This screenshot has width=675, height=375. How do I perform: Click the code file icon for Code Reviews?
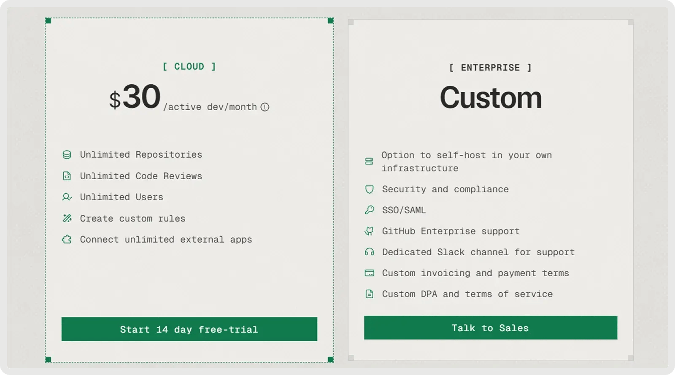(x=67, y=176)
